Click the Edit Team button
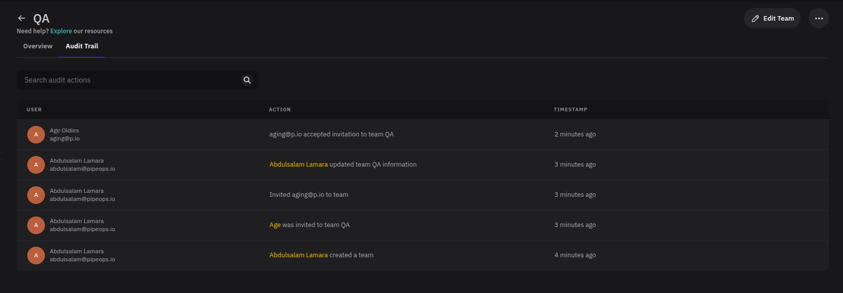This screenshot has width=843, height=293. pyautogui.click(x=772, y=18)
